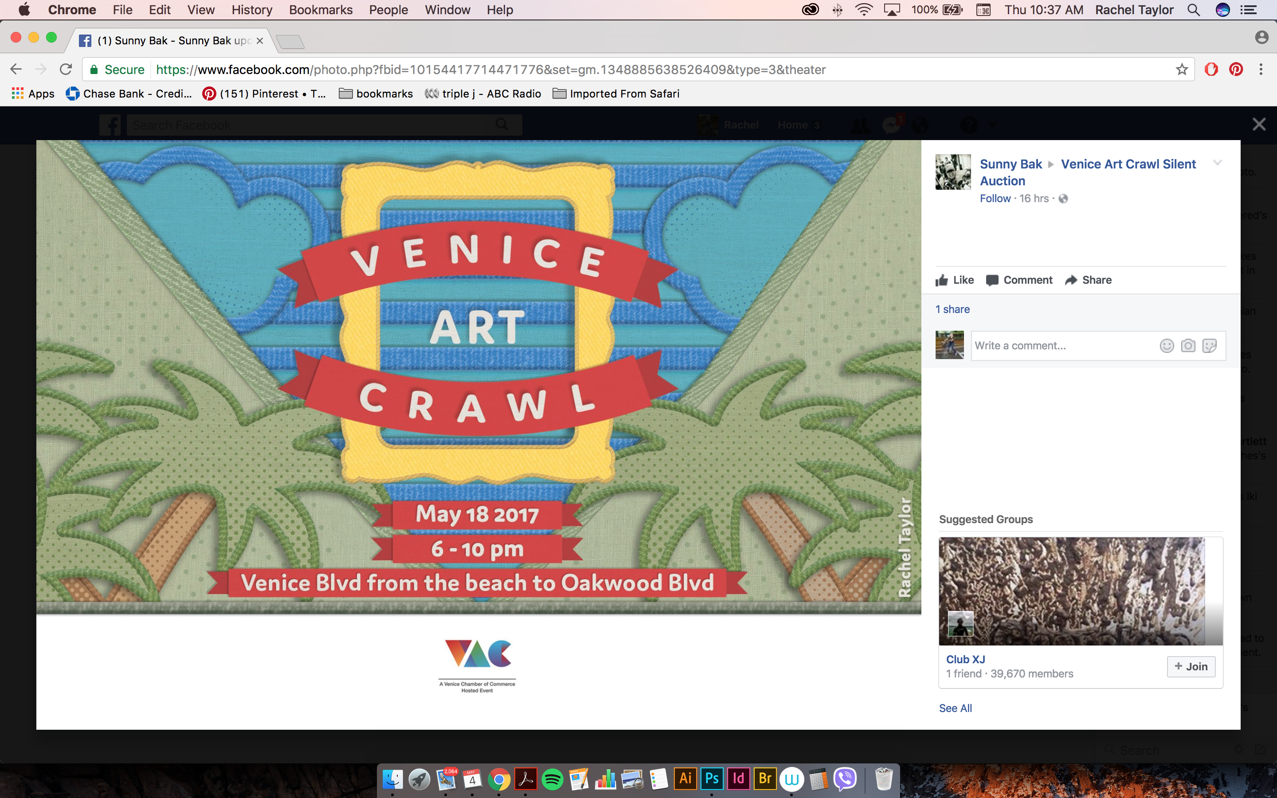Close the photo theater view
1277x798 pixels.
coord(1258,125)
